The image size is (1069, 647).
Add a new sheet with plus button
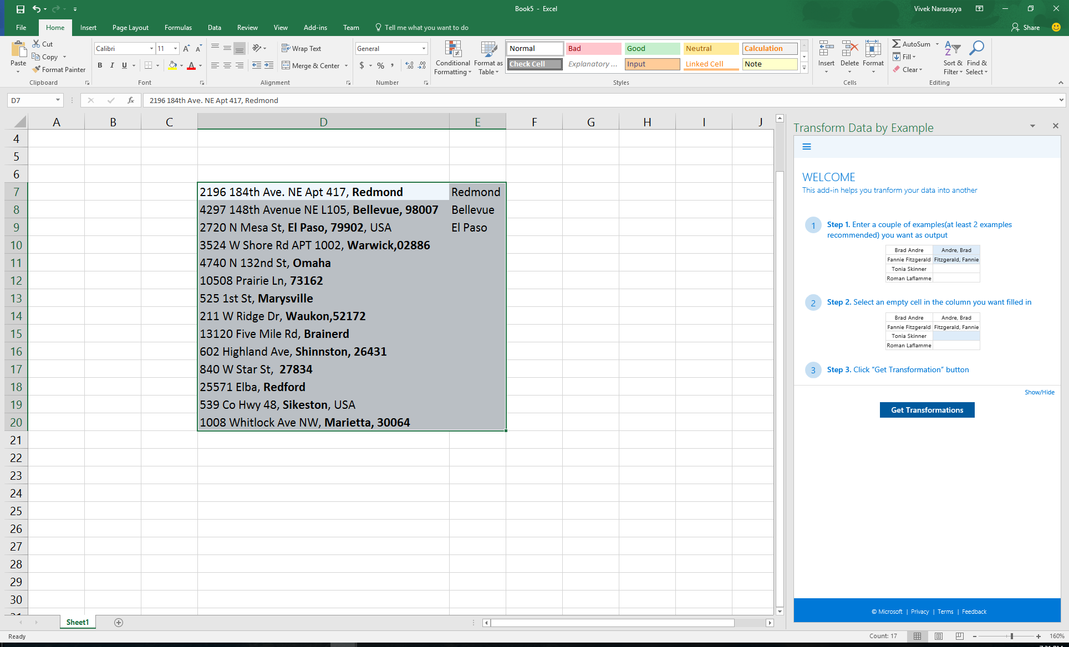[119, 623]
